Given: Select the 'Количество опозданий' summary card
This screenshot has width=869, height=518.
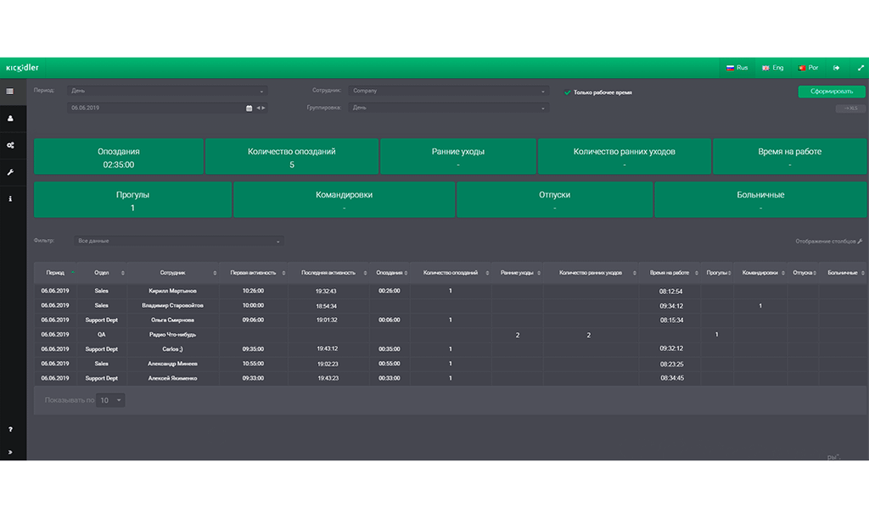Looking at the screenshot, I should [292, 157].
